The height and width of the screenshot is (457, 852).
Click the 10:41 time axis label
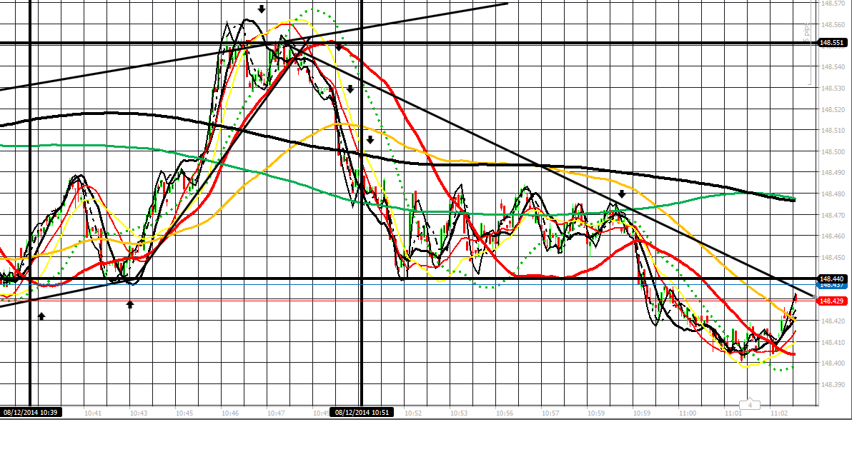point(93,413)
